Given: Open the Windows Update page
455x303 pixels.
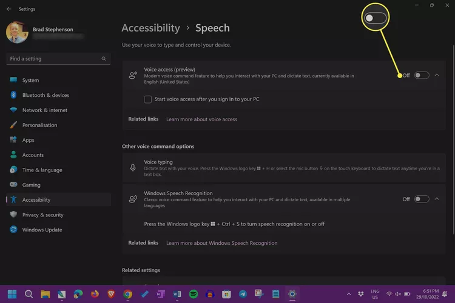Looking at the screenshot, I should pos(58,230).
